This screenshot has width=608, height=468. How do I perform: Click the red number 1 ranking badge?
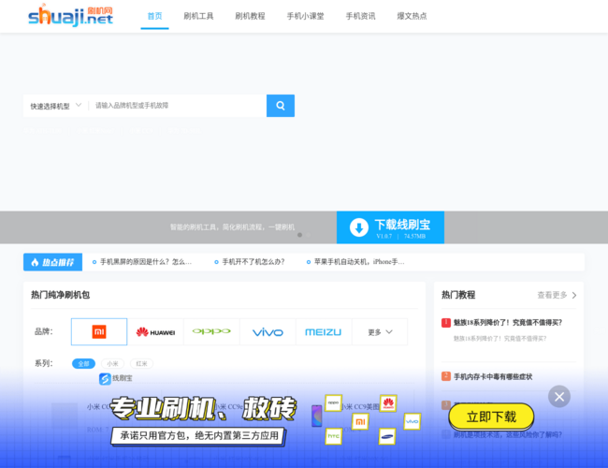click(446, 323)
